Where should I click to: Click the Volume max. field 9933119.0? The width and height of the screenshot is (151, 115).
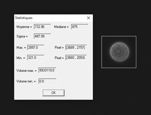tap(47, 70)
